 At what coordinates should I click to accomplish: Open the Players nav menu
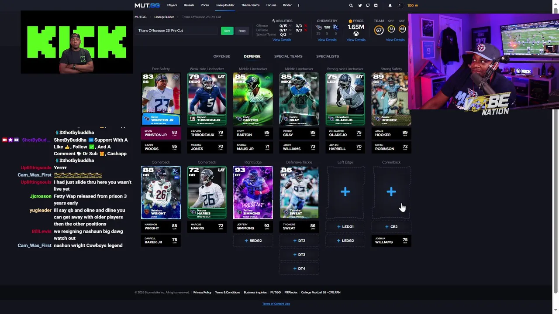(172, 5)
